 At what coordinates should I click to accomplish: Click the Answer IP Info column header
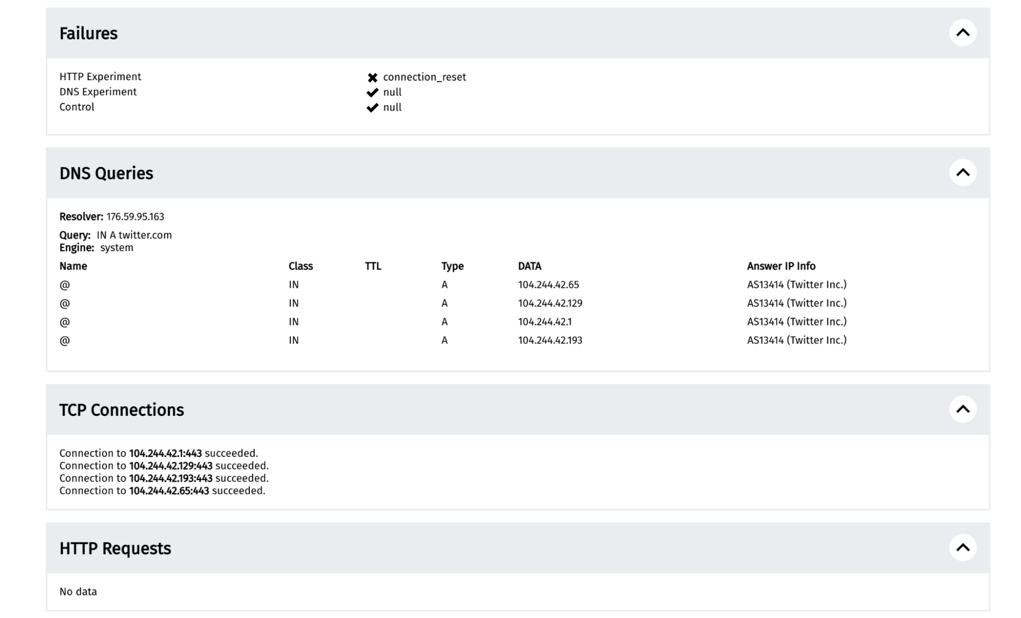click(781, 266)
